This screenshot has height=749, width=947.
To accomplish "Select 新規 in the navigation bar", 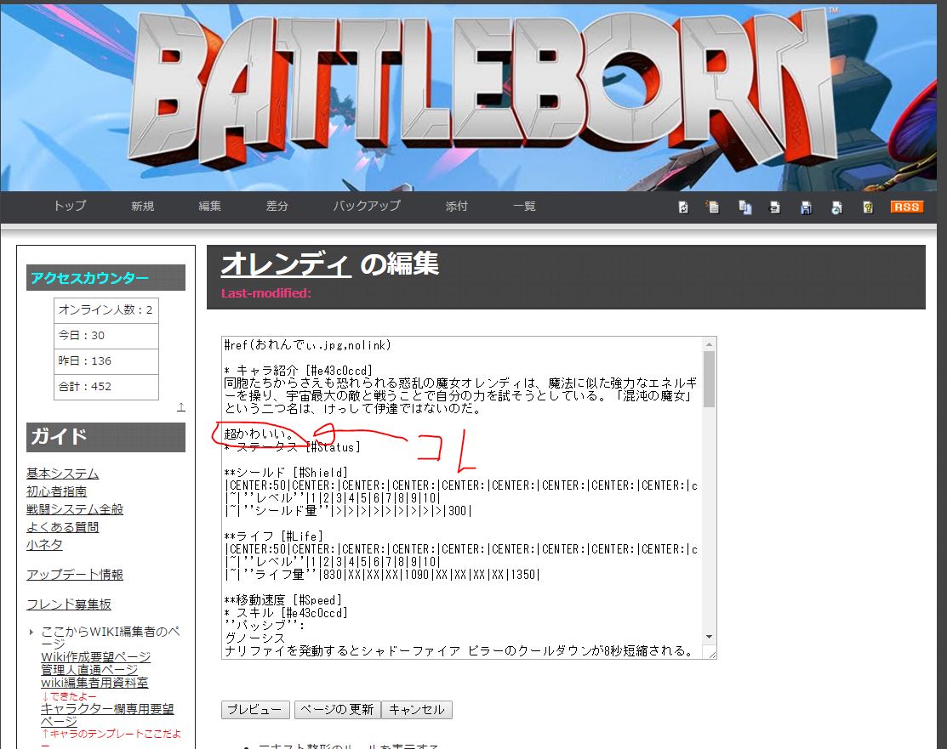I will [143, 207].
